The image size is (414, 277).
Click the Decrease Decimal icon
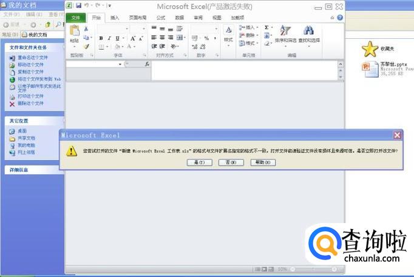[x=203, y=47]
